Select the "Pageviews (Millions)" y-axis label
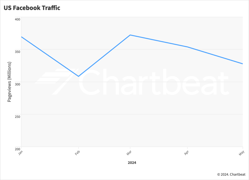The image size is (249, 180). point(9,82)
